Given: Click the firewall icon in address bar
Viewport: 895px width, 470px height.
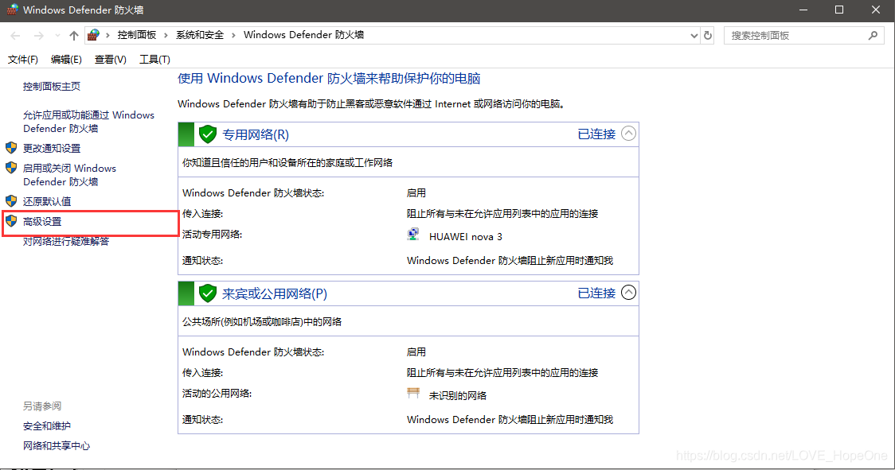Looking at the screenshot, I should pos(94,35).
